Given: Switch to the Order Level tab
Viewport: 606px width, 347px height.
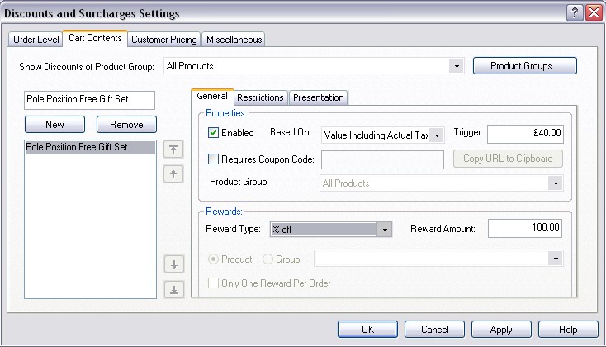Looking at the screenshot, I should (36, 40).
